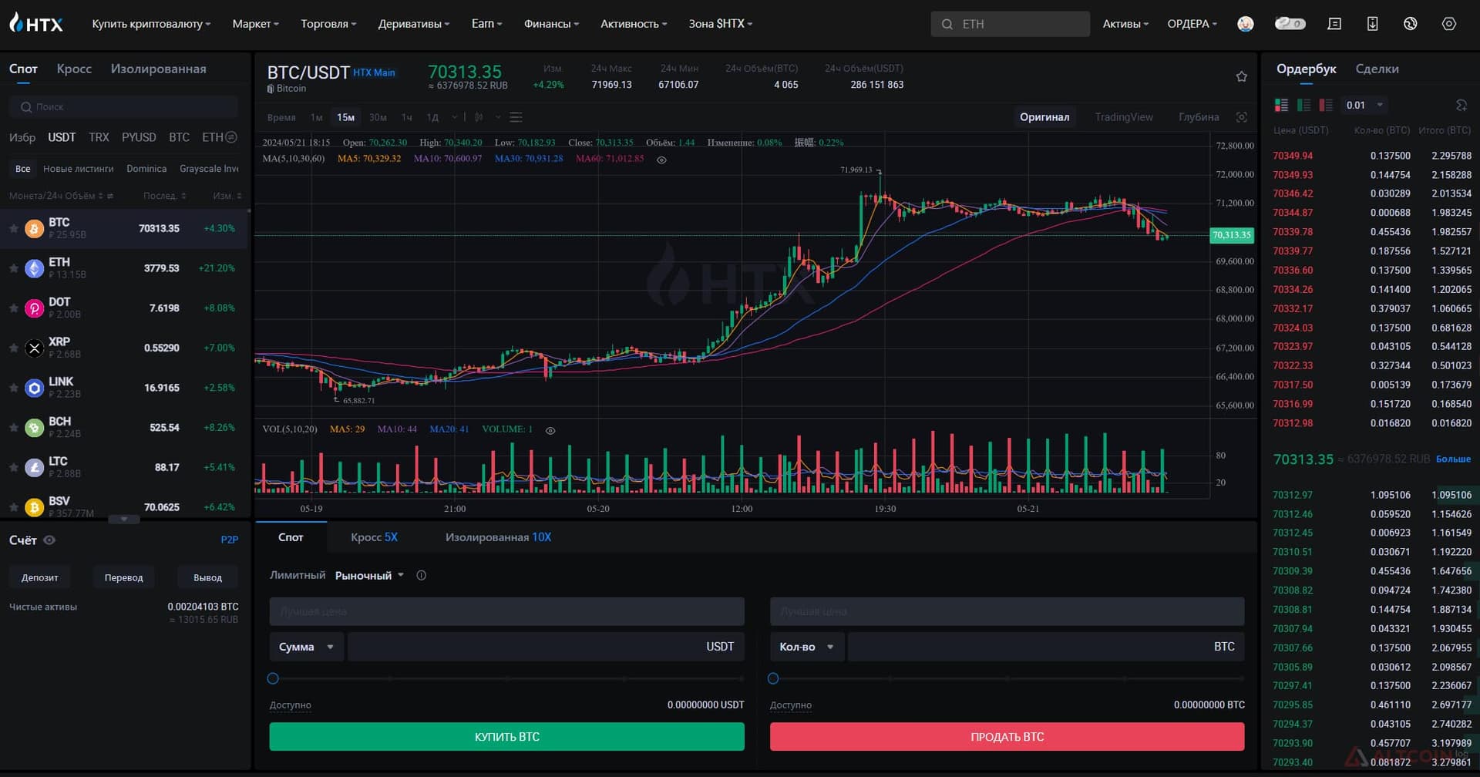The width and height of the screenshot is (1480, 777).
Task: Show both bids and asks order book view
Action: tap(1281, 105)
